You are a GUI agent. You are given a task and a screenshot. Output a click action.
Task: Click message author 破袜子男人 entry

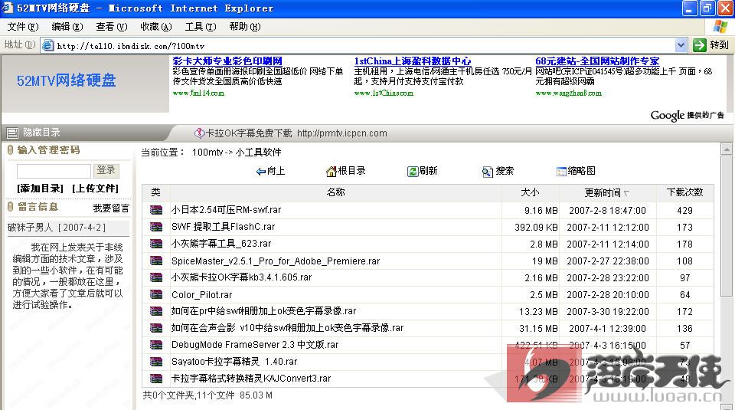pos(57,228)
